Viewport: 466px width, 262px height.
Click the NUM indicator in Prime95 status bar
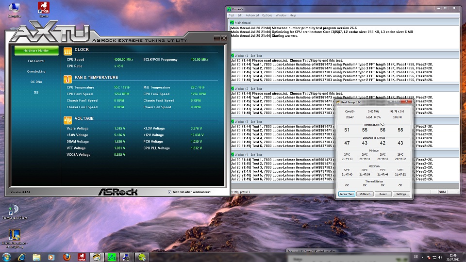[442, 192]
